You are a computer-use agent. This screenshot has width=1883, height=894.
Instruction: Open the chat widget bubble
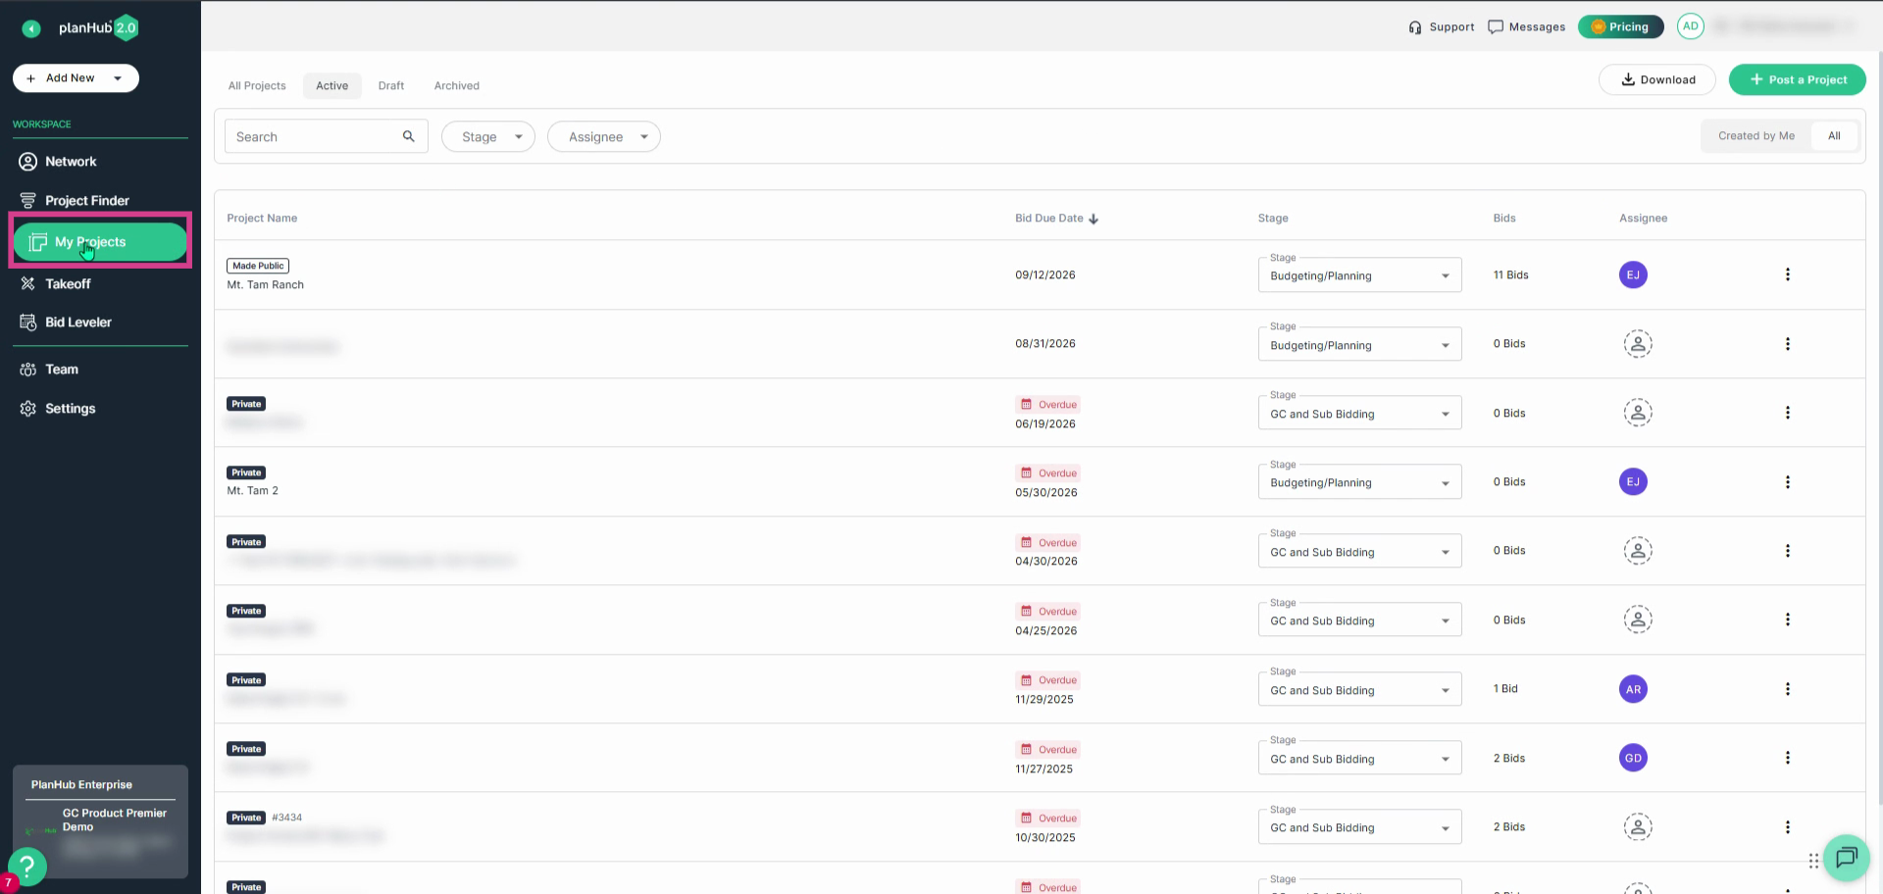click(x=1847, y=859)
